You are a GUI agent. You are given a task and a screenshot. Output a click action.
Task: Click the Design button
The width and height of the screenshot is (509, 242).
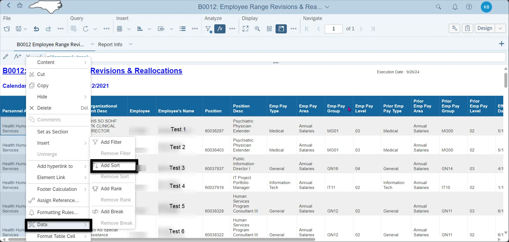485,28
